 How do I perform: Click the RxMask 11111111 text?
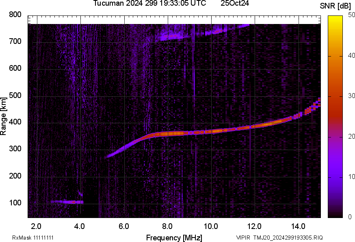click(33, 238)
